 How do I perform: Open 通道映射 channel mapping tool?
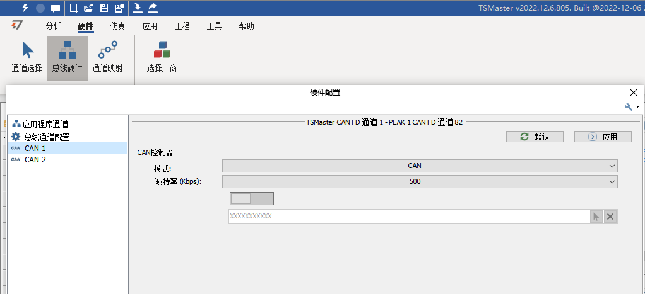click(107, 57)
